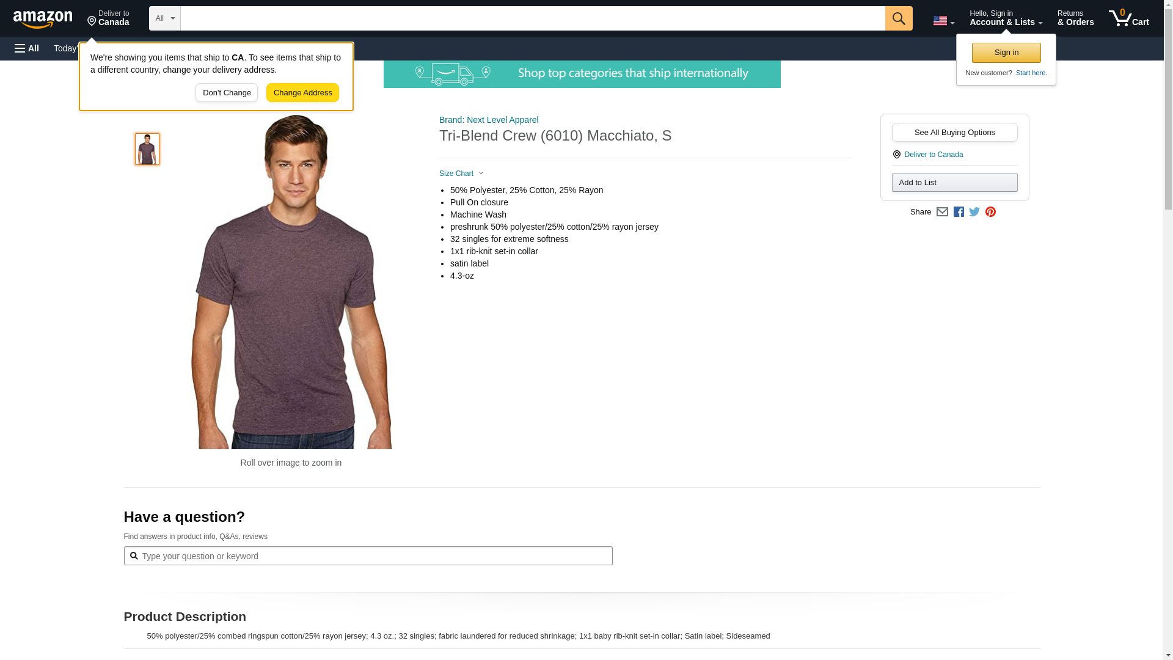This screenshot has width=1173, height=660.
Task: Open the Account & Lists menu
Action: click(x=1005, y=18)
